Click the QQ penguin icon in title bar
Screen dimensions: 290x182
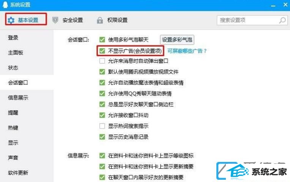tap(5, 5)
